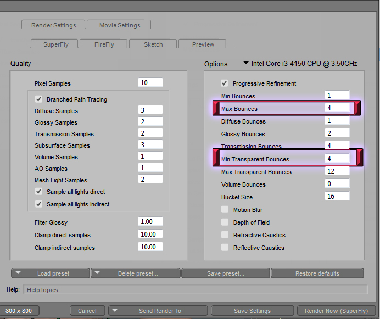The width and height of the screenshot is (380, 319).
Task: Open the Movie Settings tab
Action: point(120,25)
